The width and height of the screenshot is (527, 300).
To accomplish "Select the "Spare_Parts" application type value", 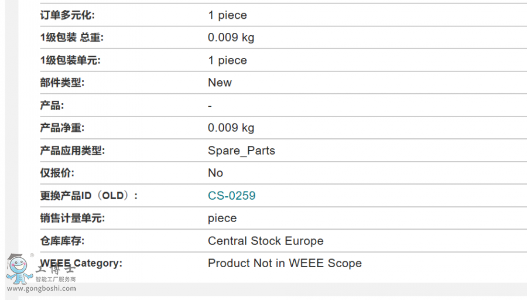I will click(241, 151).
